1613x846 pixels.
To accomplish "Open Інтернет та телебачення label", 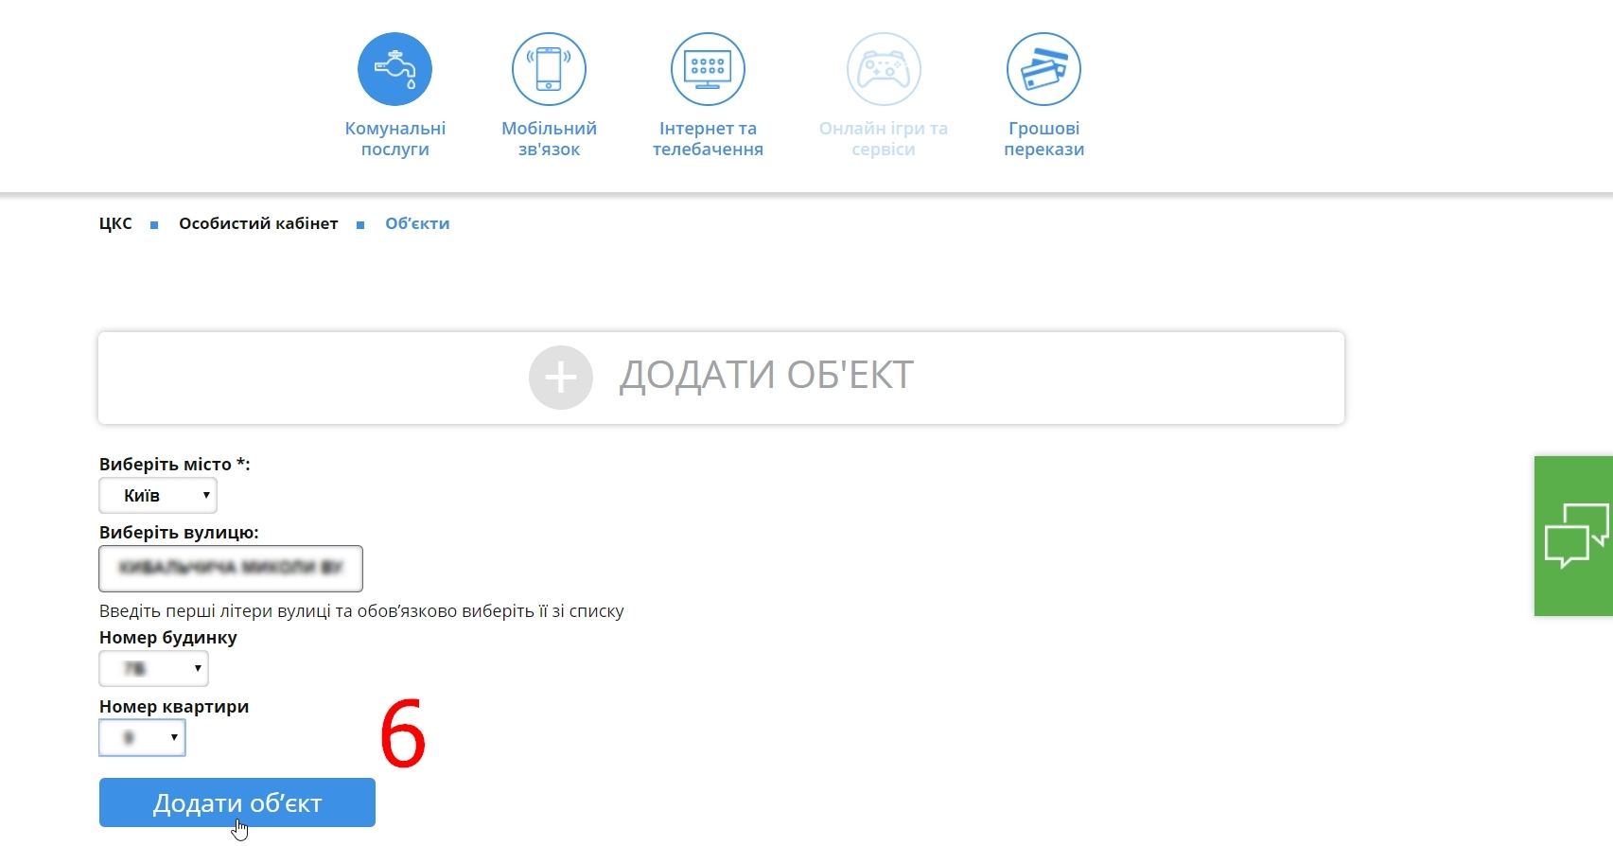I will pos(708,139).
